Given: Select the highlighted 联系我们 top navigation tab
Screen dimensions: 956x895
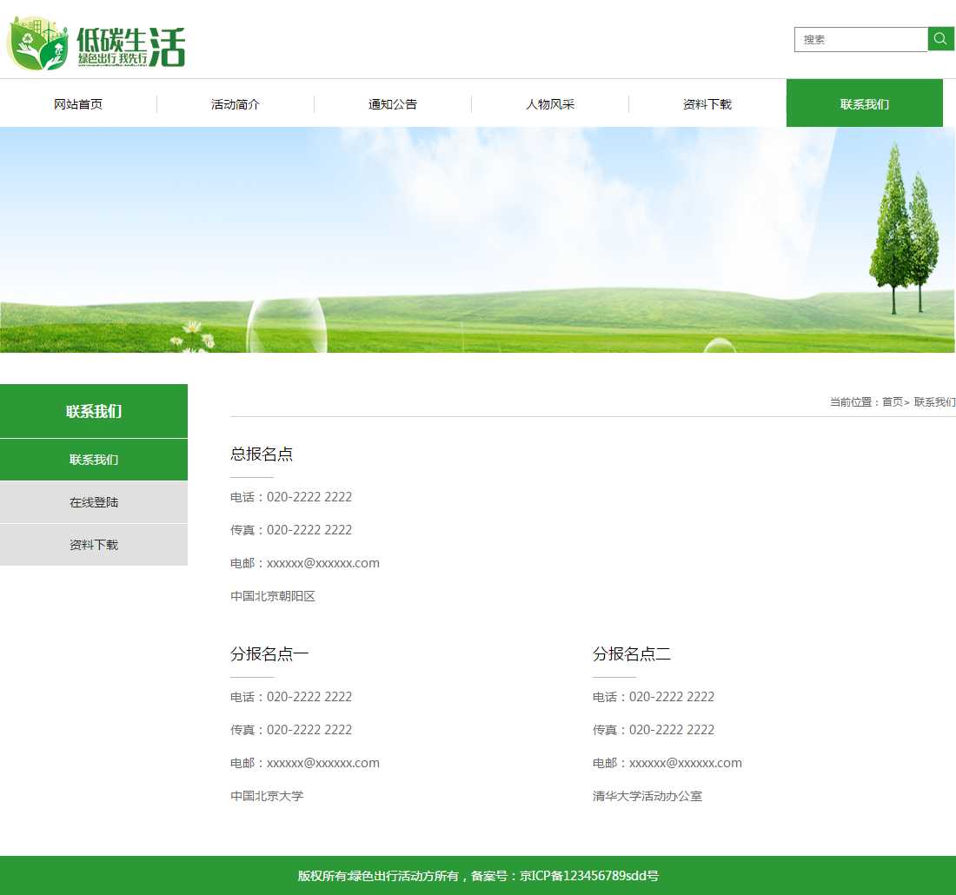Looking at the screenshot, I should (x=864, y=104).
